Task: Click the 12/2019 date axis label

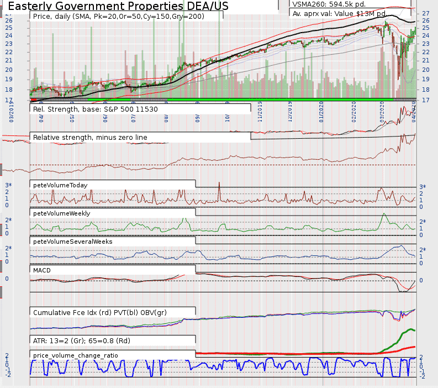Action: point(290,112)
